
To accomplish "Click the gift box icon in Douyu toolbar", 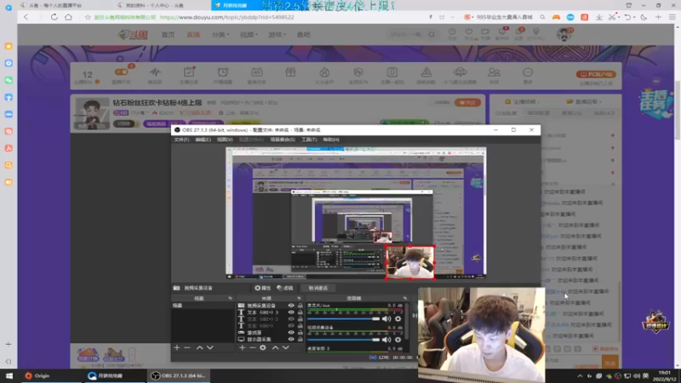I will pyautogui.click(x=290, y=72).
